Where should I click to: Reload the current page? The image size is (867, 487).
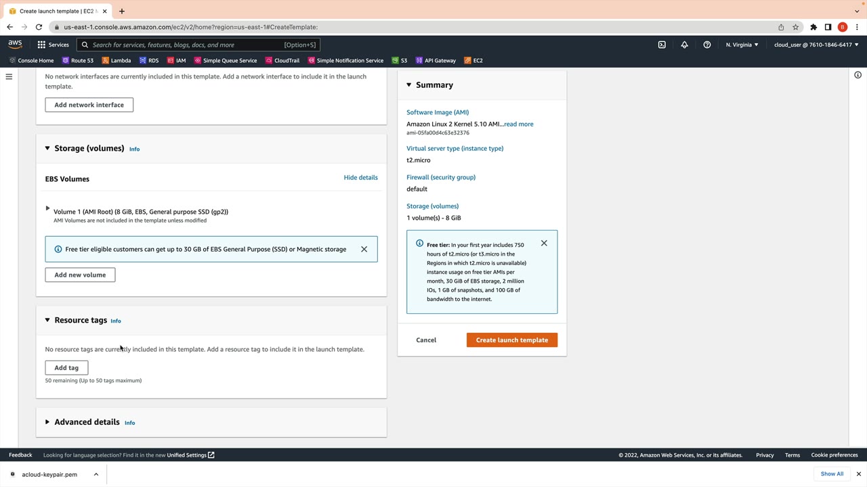pyautogui.click(x=39, y=27)
